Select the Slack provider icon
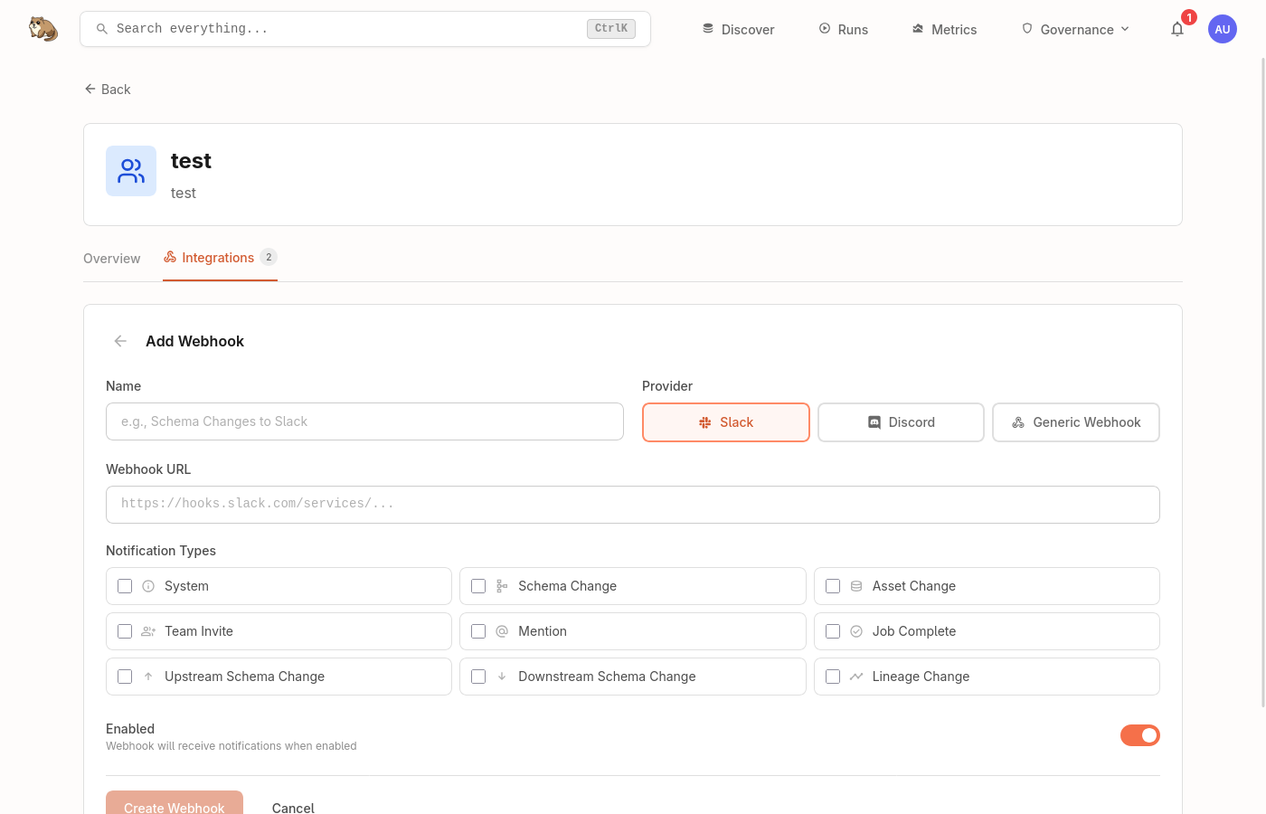This screenshot has width=1266, height=814. tap(704, 422)
